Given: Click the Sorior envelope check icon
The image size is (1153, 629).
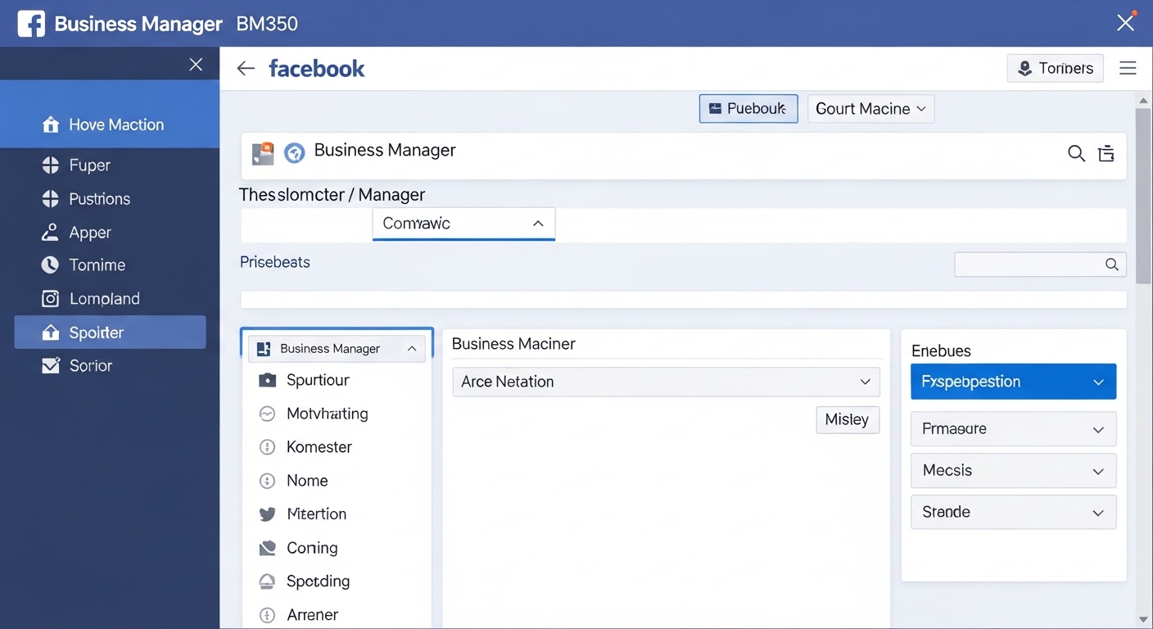Looking at the screenshot, I should click(x=51, y=366).
